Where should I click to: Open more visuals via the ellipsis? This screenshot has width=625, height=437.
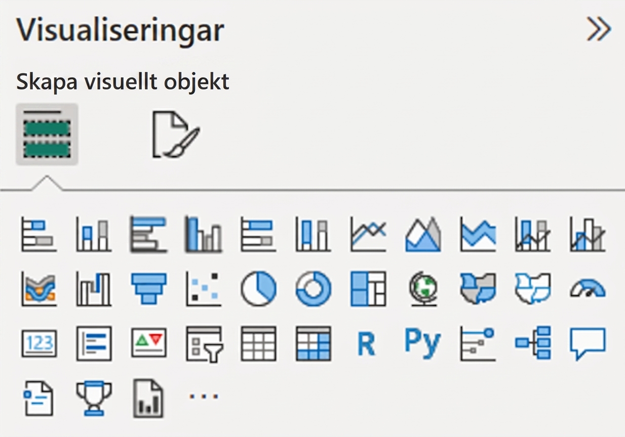[204, 397]
